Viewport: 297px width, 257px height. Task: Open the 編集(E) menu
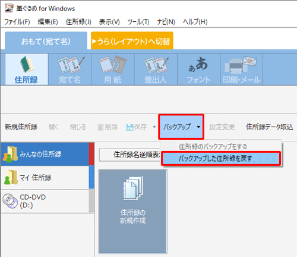48,22
